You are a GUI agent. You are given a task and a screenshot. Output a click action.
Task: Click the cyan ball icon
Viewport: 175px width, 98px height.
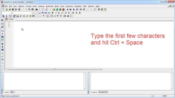[x=57, y=10]
